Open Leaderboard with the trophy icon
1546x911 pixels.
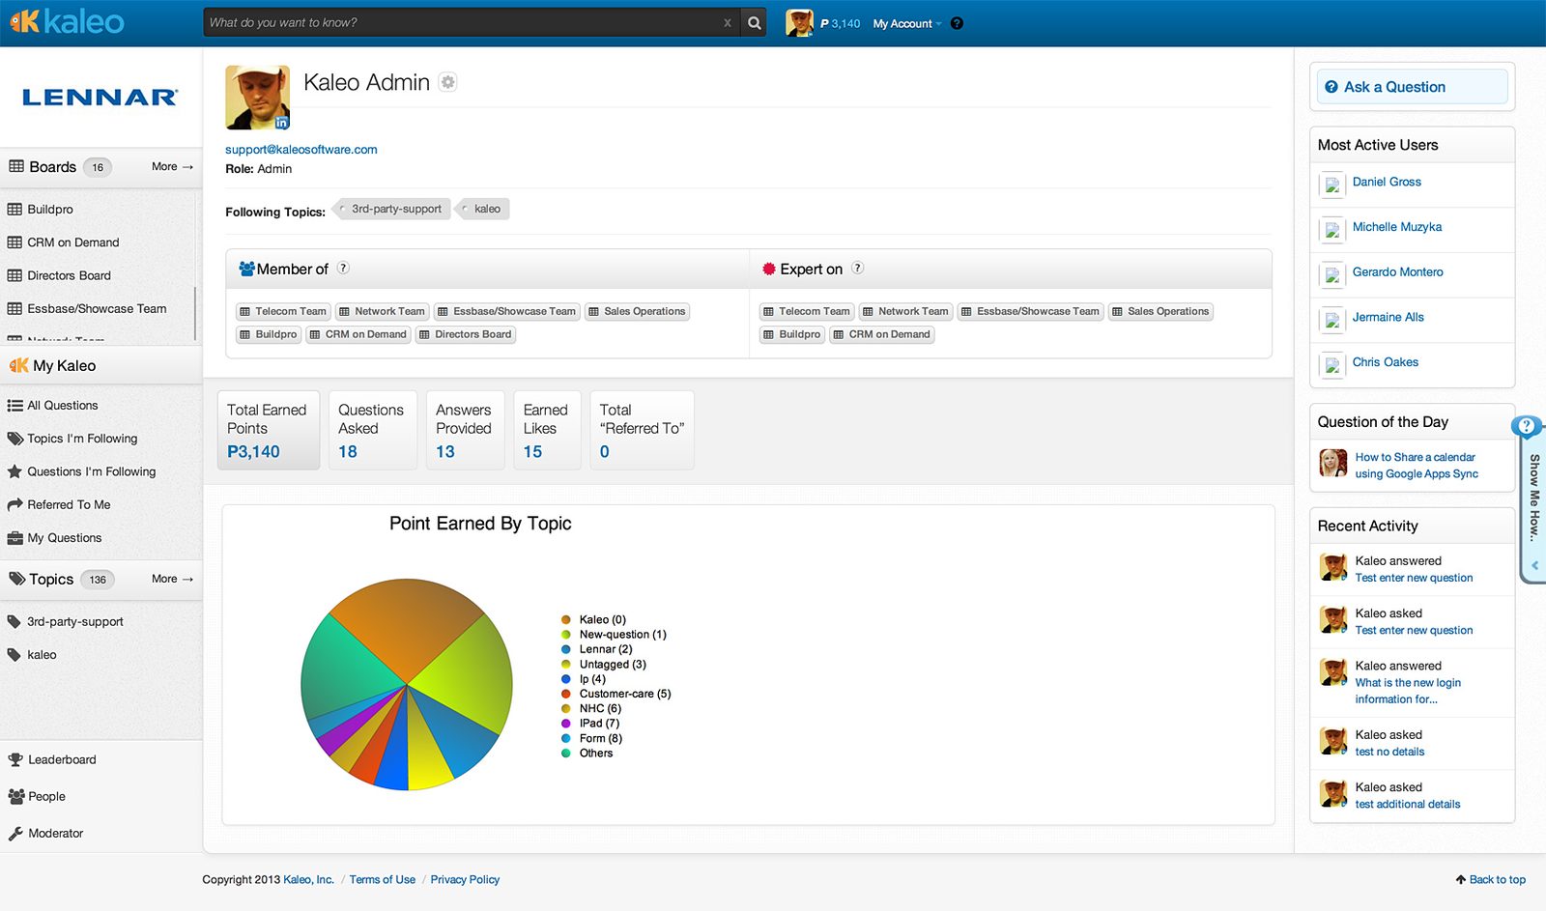[x=15, y=759]
